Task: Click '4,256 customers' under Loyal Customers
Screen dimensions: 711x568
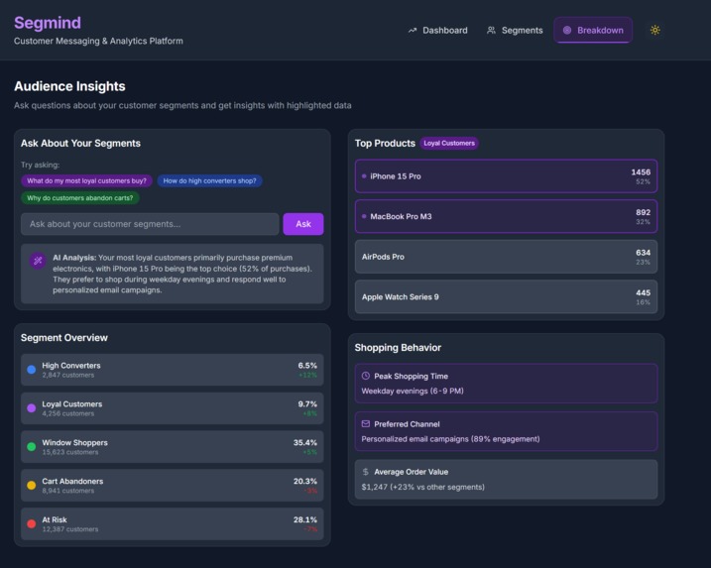Action: (68, 413)
